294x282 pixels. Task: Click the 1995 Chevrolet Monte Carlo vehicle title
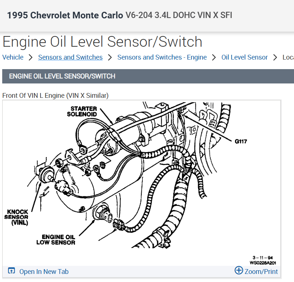pos(65,15)
